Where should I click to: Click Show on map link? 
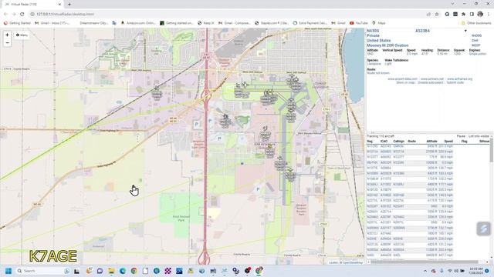pyautogui.click(x=405, y=82)
